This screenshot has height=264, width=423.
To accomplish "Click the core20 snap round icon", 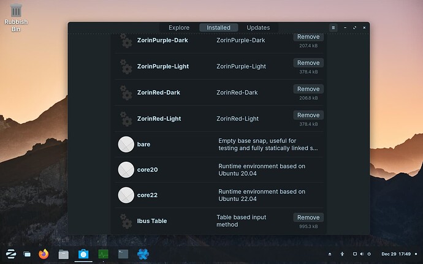I will point(126,170).
